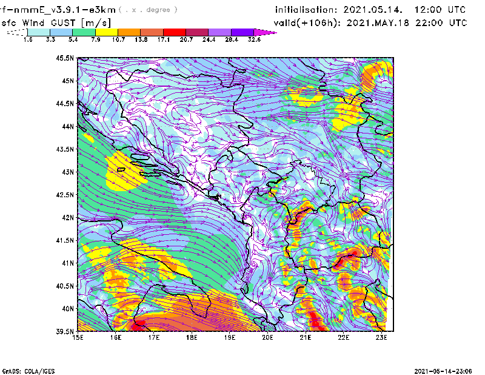Click the "20E" longitude label
This screenshot has width=485, height=375.
267,337
